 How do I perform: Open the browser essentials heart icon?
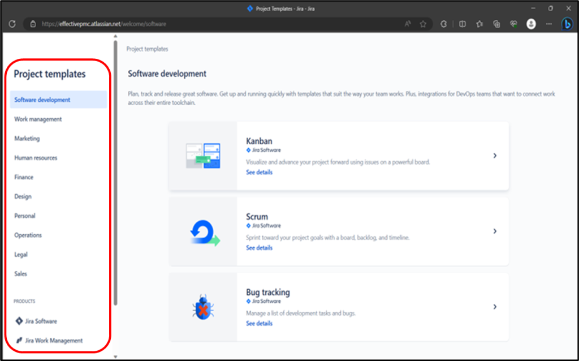coord(513,24)
